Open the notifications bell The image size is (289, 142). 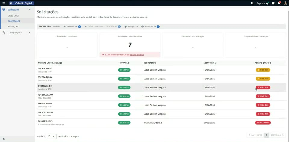coord(279,3)
